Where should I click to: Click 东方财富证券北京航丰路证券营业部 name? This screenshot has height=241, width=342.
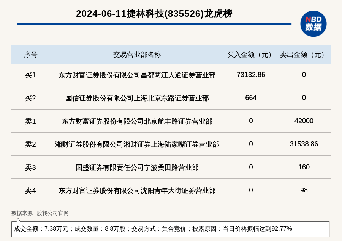coord(137,121)
